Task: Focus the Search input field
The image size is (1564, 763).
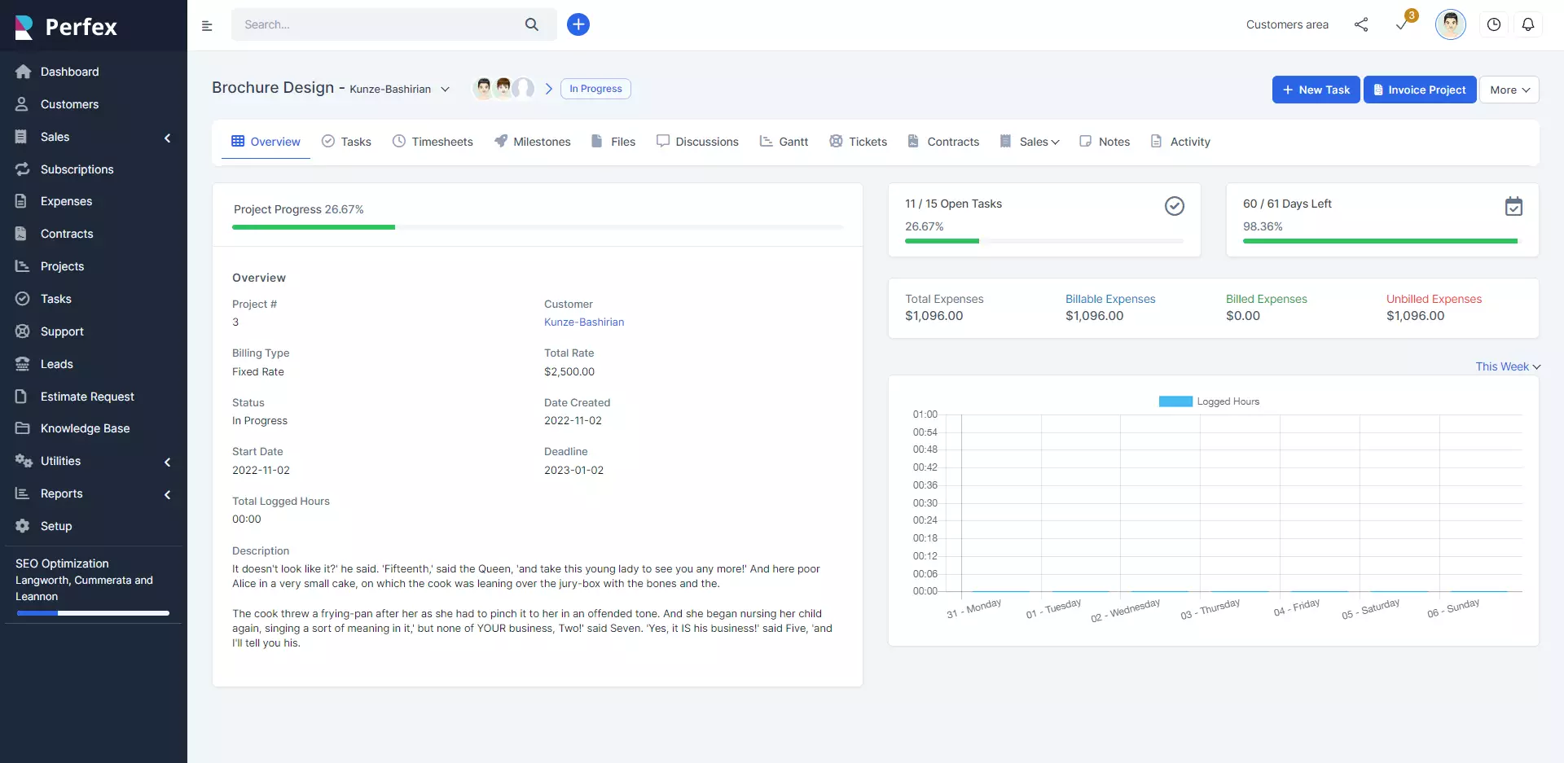Action: click(379, 24)
